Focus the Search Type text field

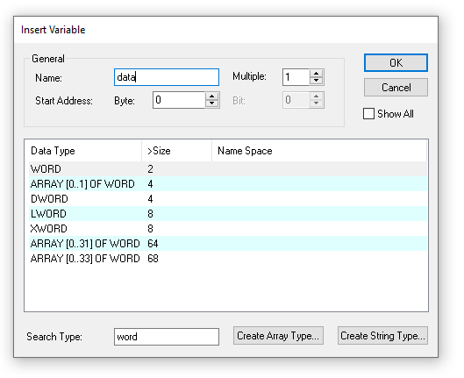(x=167, y=337)
